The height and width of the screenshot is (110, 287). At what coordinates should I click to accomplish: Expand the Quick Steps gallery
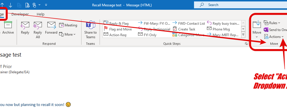pos(243,34)
